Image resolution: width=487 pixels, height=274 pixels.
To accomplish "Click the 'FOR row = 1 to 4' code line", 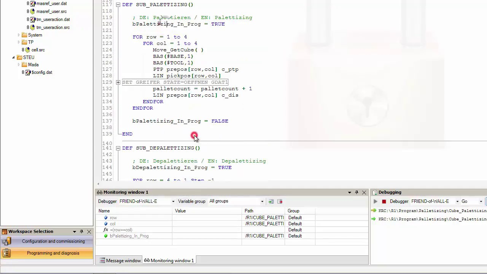I will 160,37.
